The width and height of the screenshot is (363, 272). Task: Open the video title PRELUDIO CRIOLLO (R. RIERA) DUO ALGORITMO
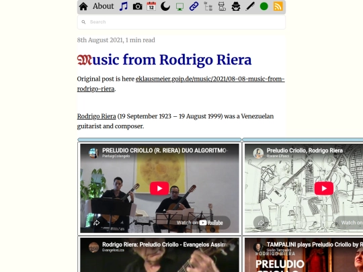(165, 150)
